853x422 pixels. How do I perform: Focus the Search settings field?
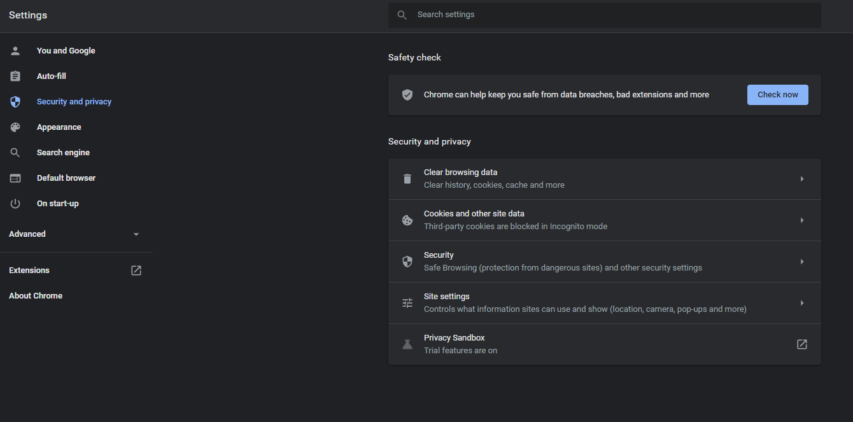(605, 15)
